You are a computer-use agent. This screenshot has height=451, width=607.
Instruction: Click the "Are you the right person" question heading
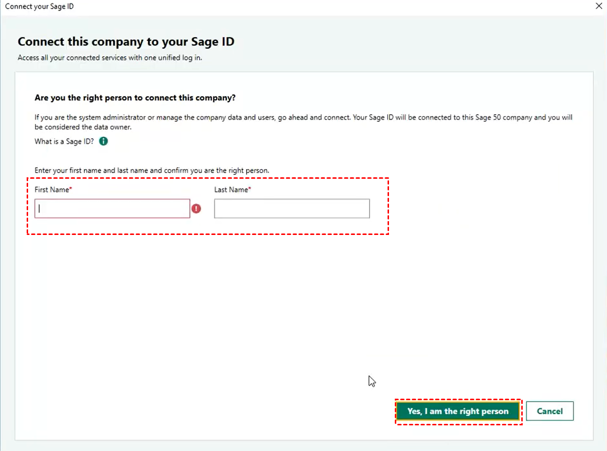click(135, 98)
